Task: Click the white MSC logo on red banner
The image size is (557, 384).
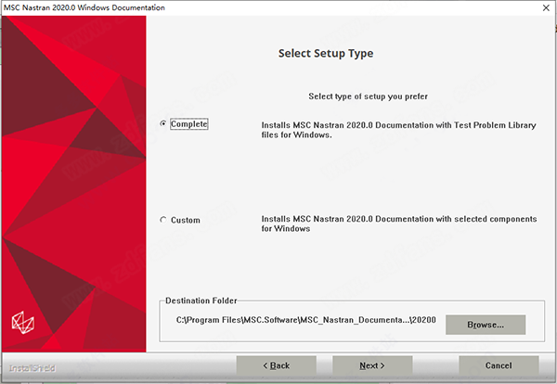Action: (x=23, y=323)
